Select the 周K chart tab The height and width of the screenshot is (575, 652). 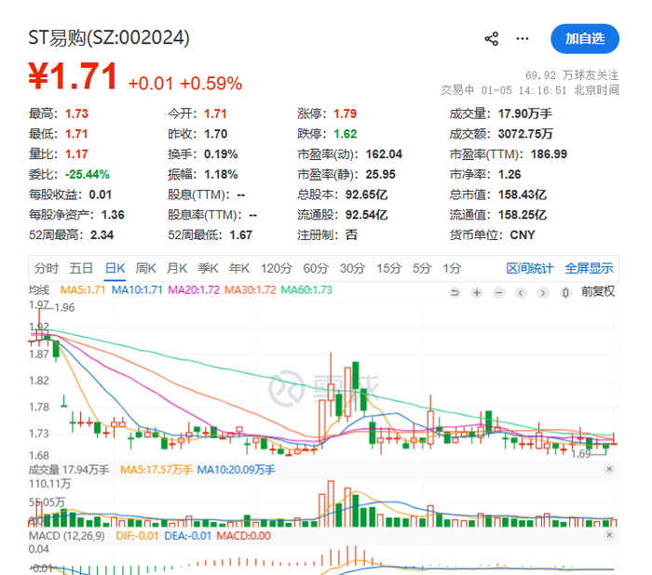[145, 268]
